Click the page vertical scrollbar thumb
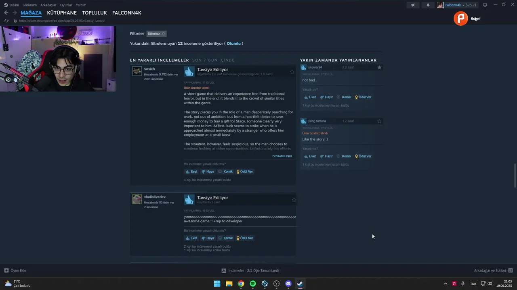The height and width of the screenshot is (290, 517). pos(515,176)
